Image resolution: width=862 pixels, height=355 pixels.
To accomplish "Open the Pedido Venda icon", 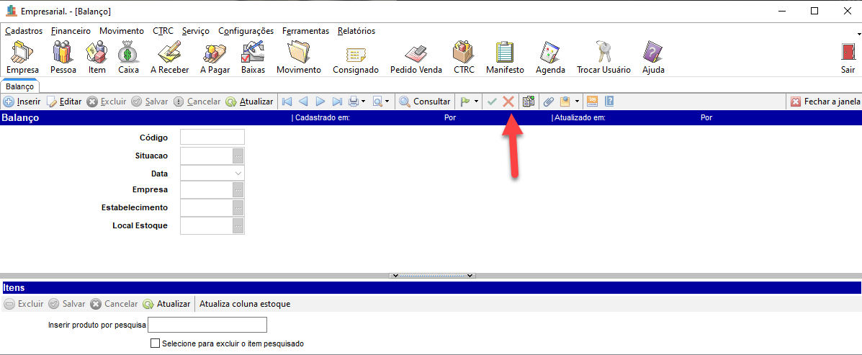I will click(416, 57).
